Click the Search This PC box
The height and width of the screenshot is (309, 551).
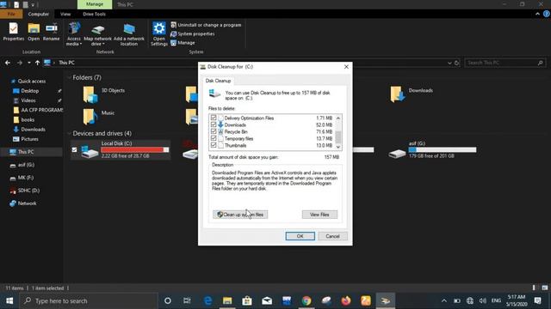coord(505,63)
